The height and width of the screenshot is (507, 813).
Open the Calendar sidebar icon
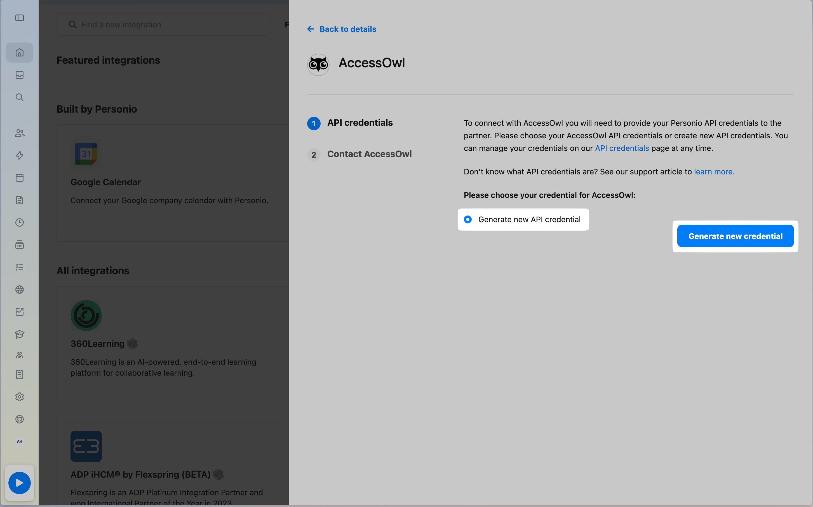20,178
